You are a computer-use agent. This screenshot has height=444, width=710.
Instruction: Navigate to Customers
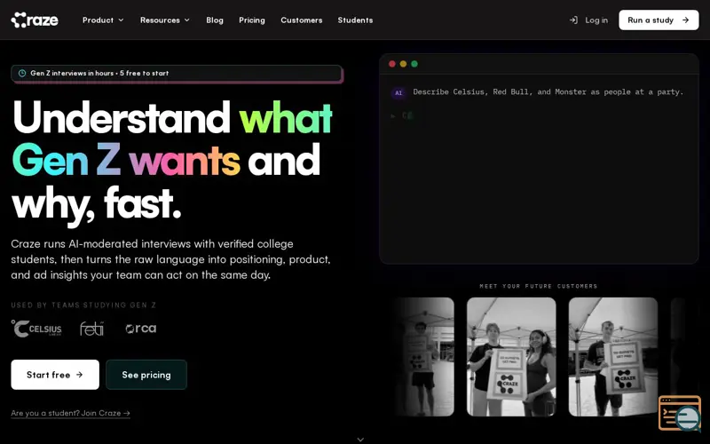pyautogui.click(x=302, y=20)
